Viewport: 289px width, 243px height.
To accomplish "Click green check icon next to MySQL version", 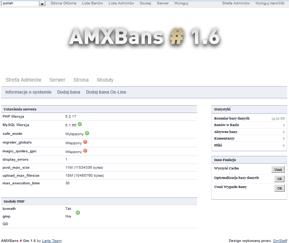I will pos(80,124).
